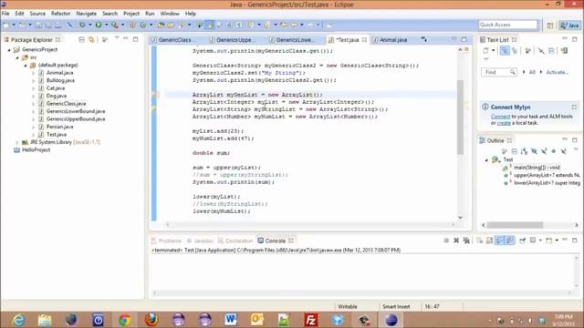
Task: Collapse All in Package Explorer toolbar
Action: (81, 39)
